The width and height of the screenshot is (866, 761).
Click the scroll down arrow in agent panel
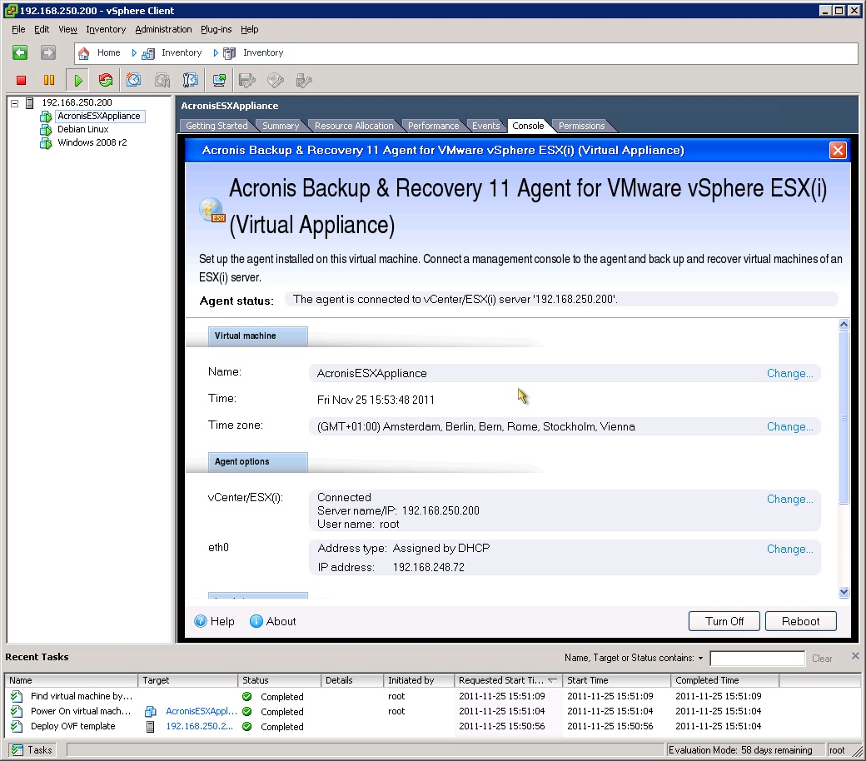844,592
